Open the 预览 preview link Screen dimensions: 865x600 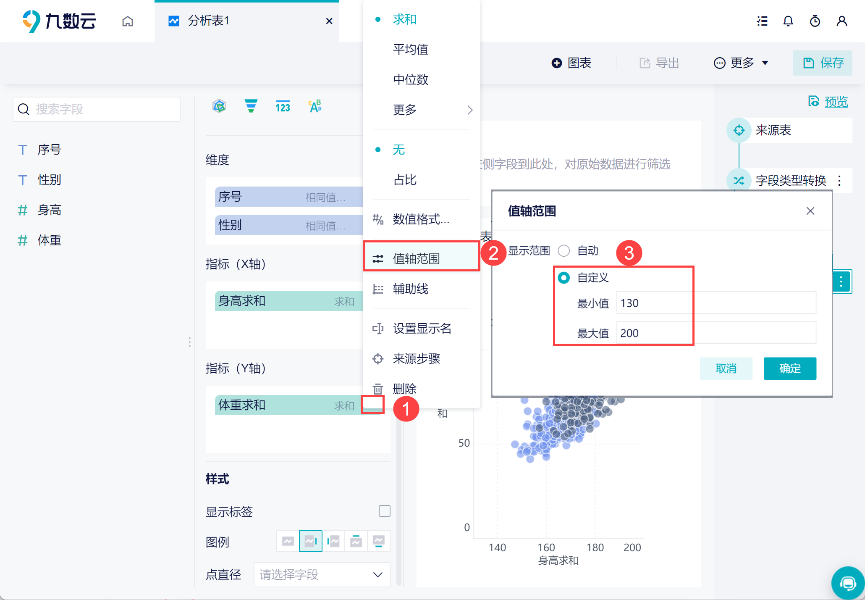tap(836, 101)
